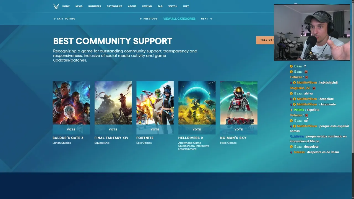Open NOMINEES from the top navigation
This screenshot has width=354, height=199.
pos(95,6)
